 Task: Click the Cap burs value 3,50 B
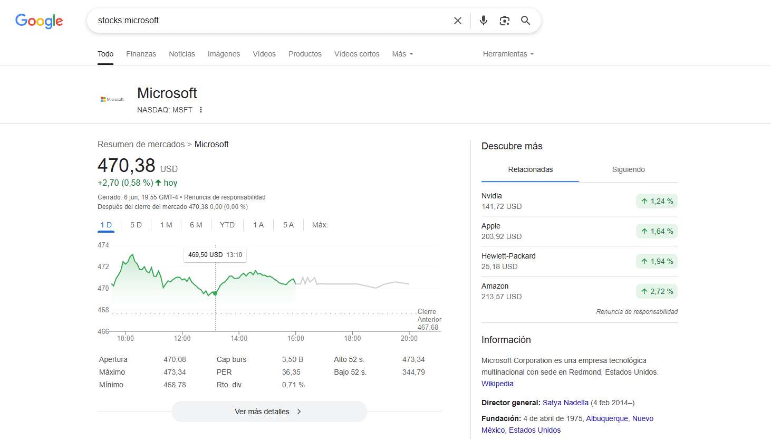(x=293, y=359)
